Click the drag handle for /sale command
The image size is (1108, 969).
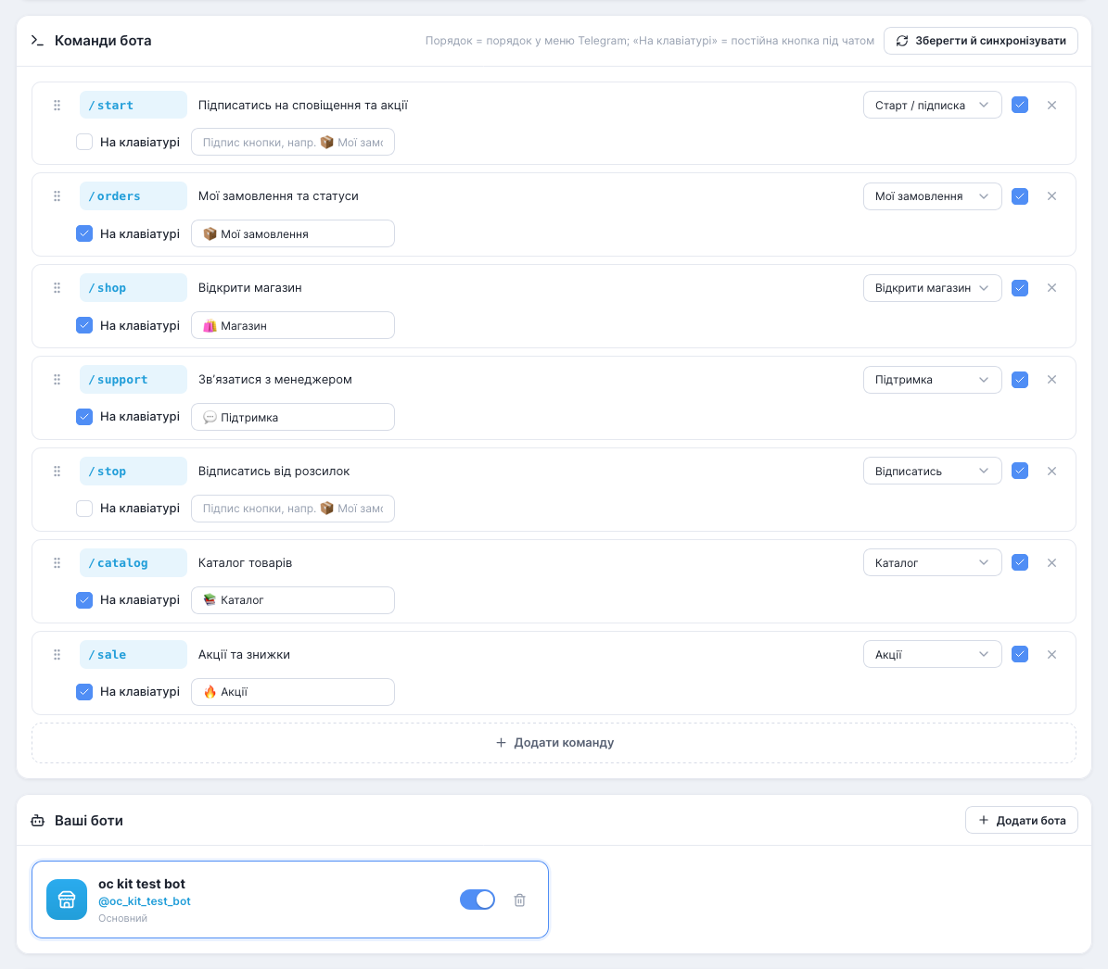click(57, 655)
